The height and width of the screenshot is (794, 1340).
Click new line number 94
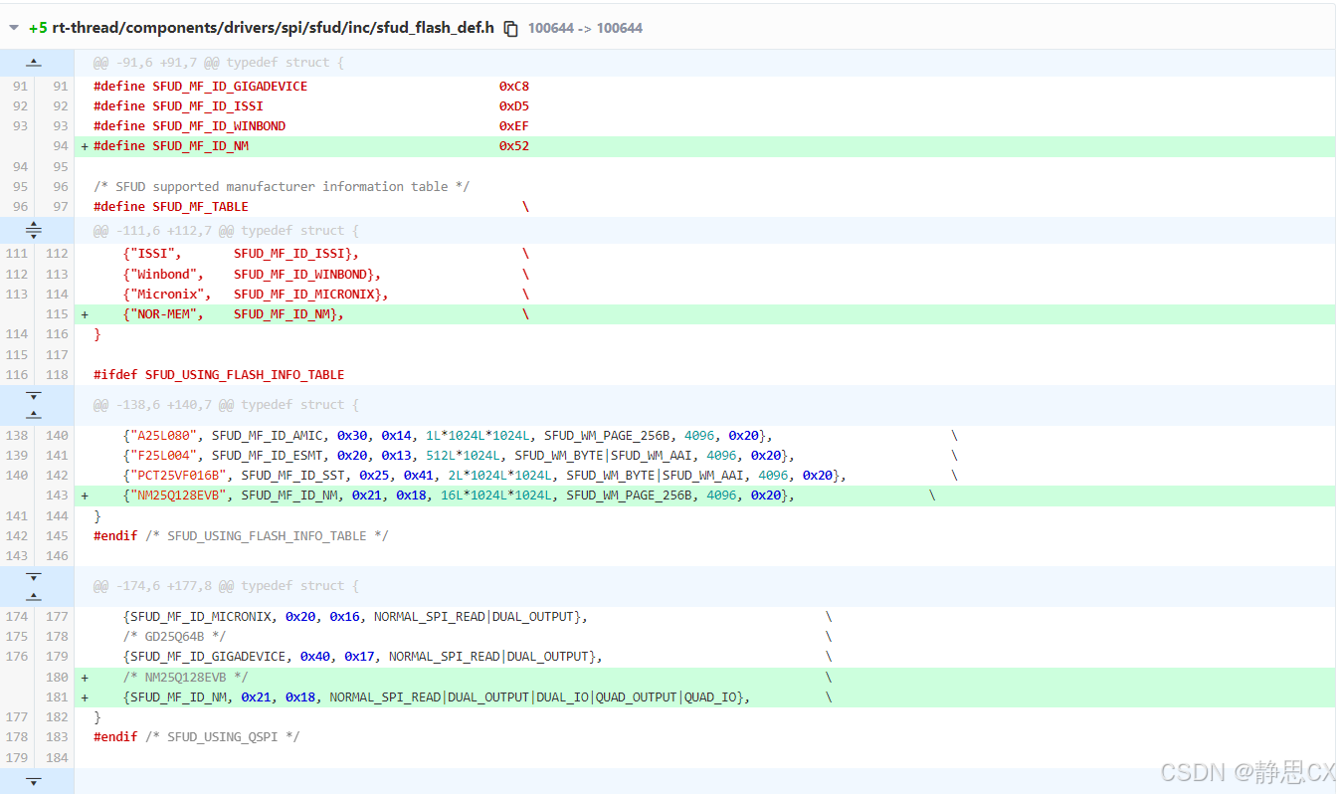(61, 146)
